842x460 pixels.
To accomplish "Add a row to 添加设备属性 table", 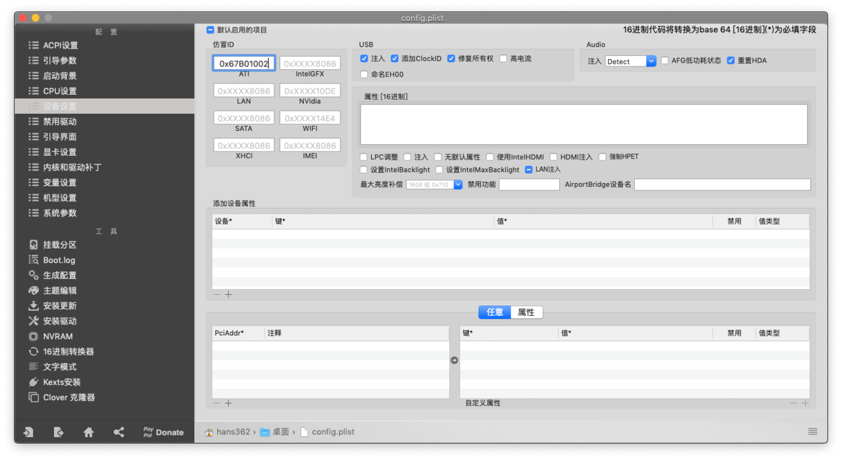I will pos(228,295).
